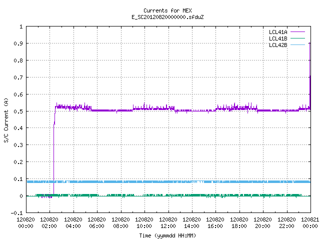Select the filename E_SC20120820000000.sfduZ subtitle
The height and width of the screenshot is (240, 320).
point(167,17)
